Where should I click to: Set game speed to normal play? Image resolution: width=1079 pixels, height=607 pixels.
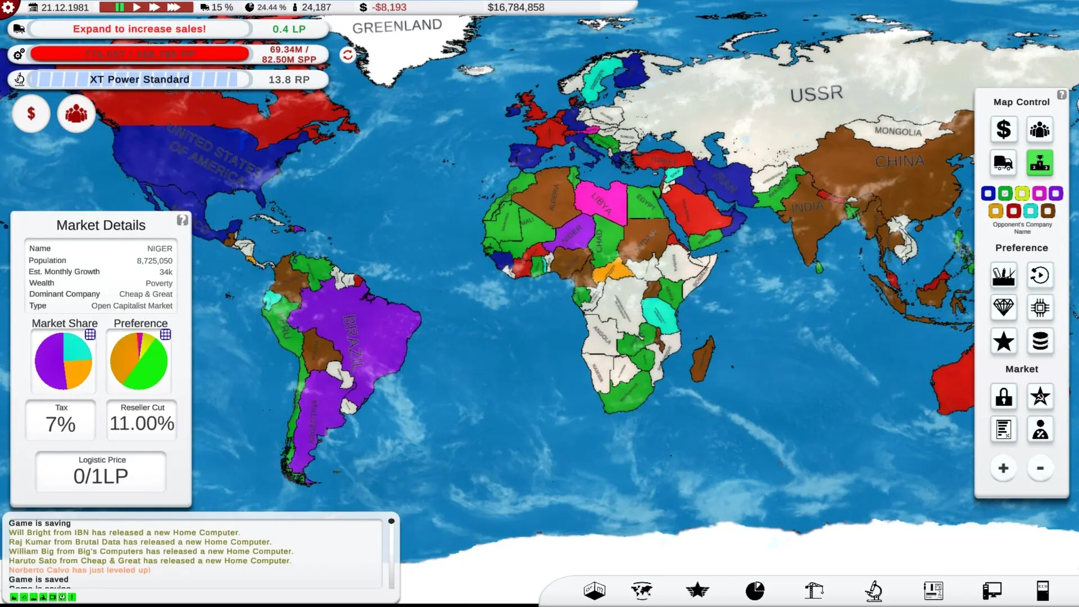[137, 7]
